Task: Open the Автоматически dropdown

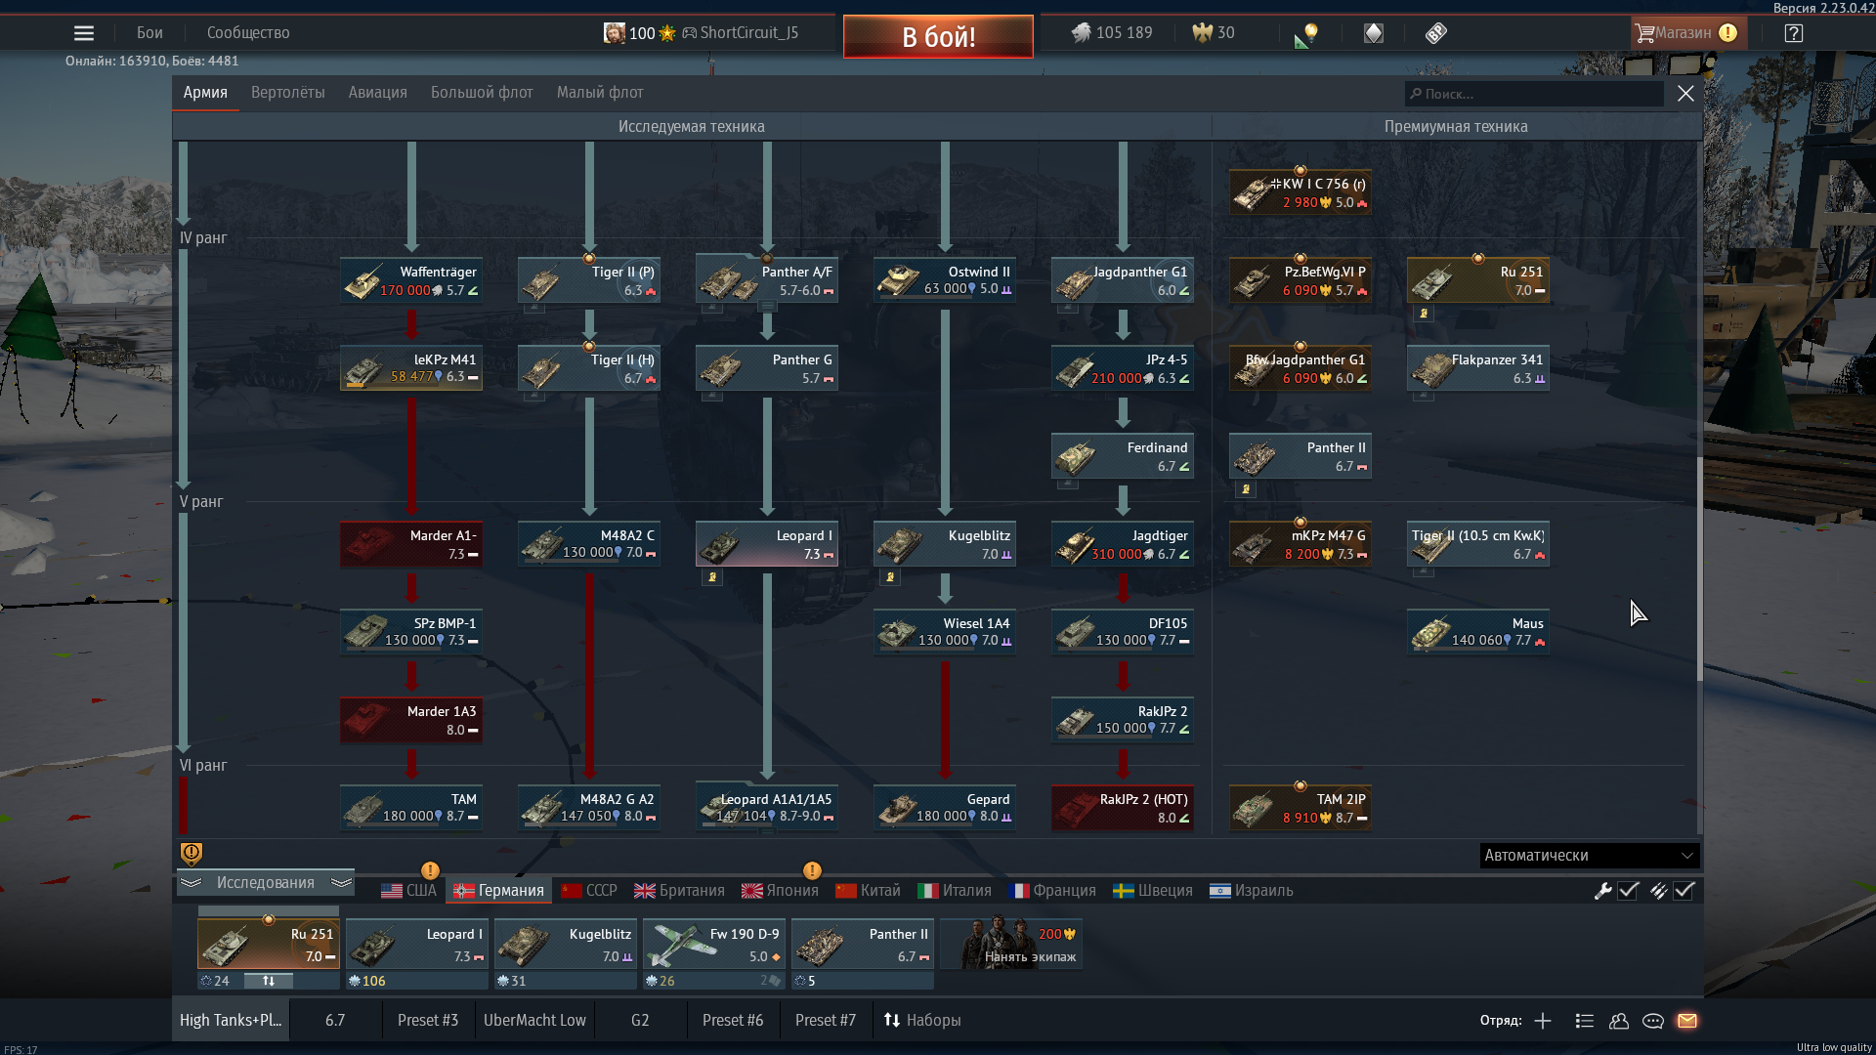Action: [x=1589, y=856]
